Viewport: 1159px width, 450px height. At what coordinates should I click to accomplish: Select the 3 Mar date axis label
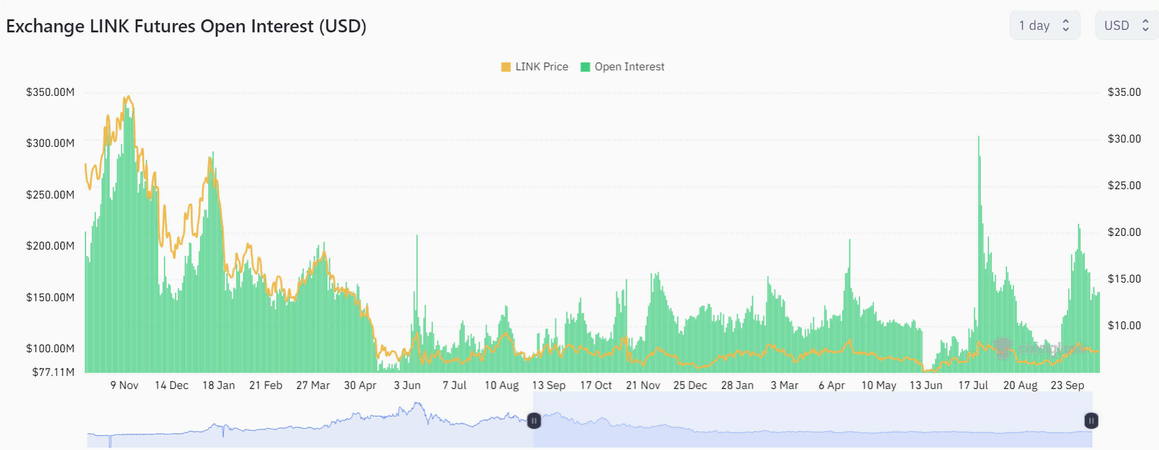(784, 385)
